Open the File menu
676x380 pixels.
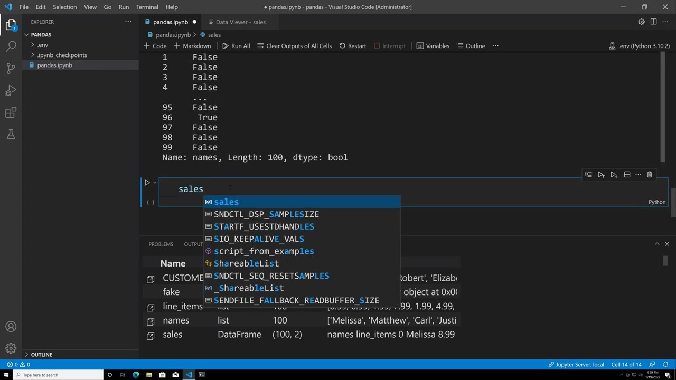point(24,7)
